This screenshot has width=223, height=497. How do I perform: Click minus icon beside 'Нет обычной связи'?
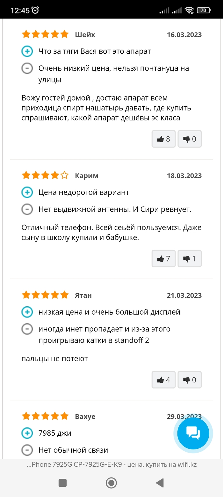click(27, 450)
